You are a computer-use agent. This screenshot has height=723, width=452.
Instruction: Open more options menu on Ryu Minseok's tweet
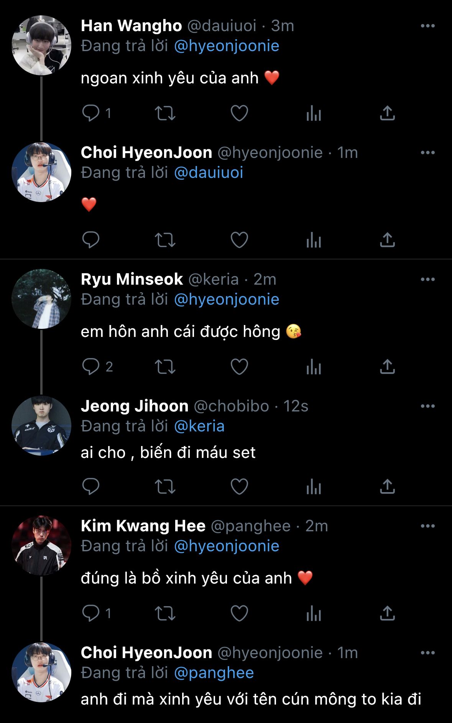pyautogui.click(x=427, y=280)
